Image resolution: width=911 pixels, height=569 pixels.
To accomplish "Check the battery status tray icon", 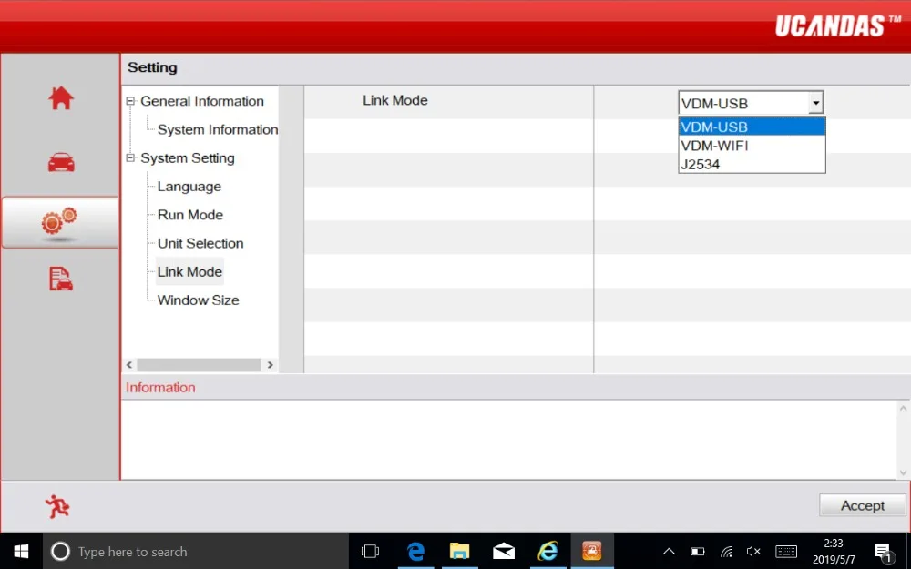I will coord(697,551).
